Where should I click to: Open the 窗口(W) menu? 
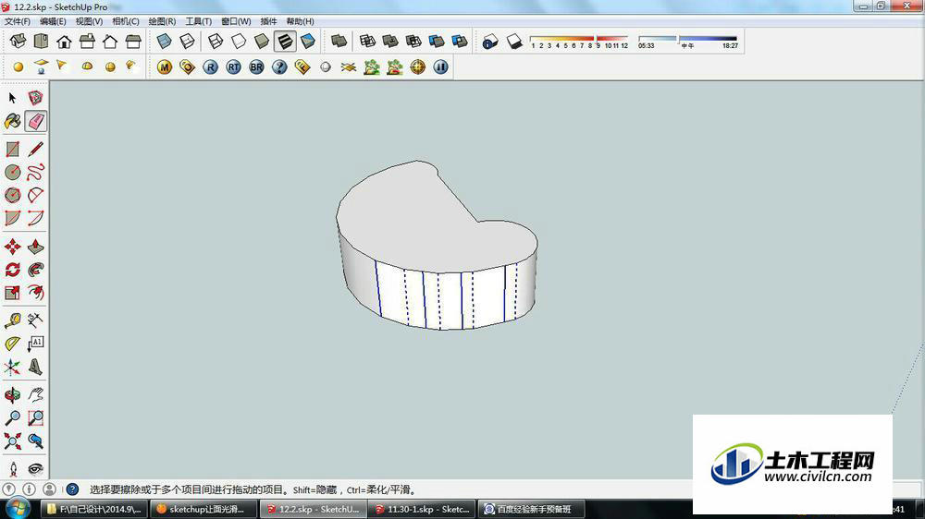pyautogui.click(x=236, y=21)
